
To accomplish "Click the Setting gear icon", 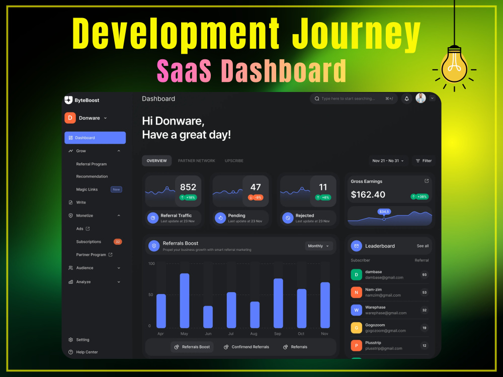I will coord(70,339).
